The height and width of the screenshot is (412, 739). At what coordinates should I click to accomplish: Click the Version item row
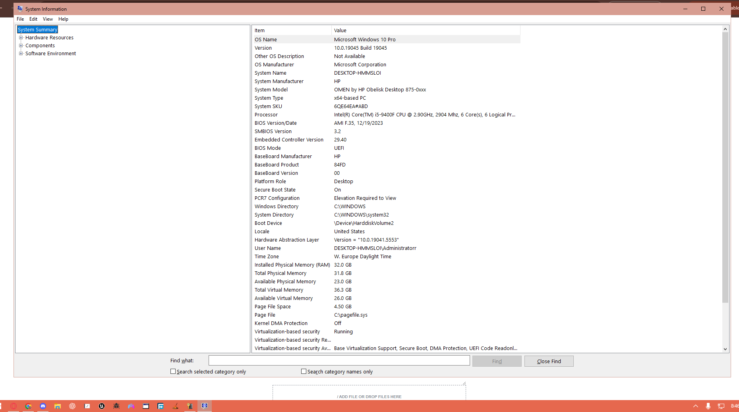tap(387, 48)
